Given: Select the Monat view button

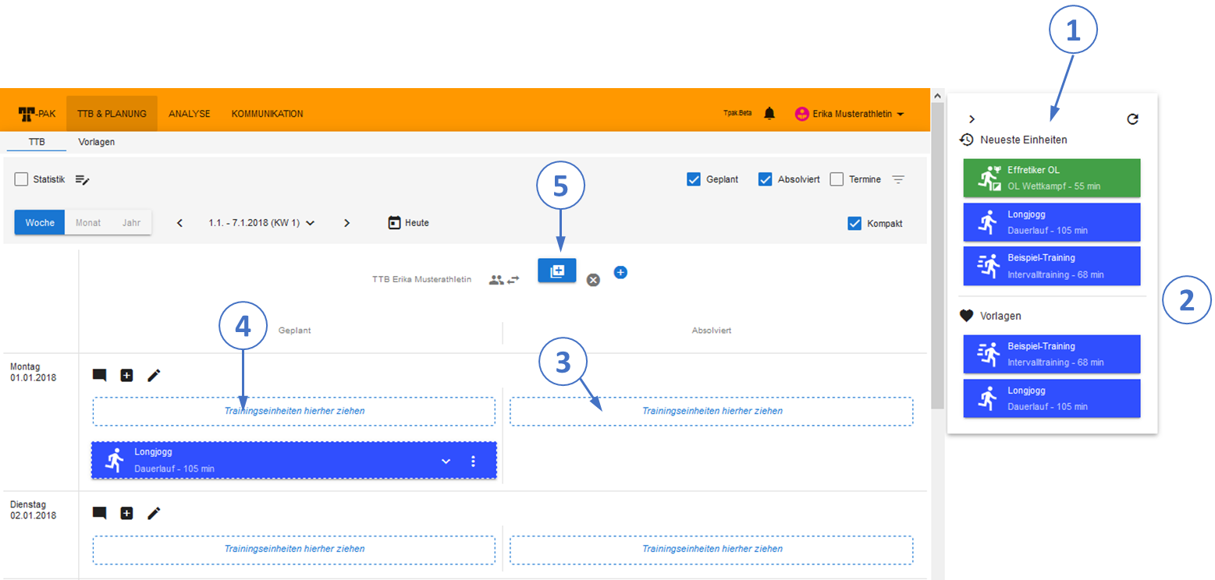Looking at the screenshot, I should pyautogui.click(x=88, y=223).
